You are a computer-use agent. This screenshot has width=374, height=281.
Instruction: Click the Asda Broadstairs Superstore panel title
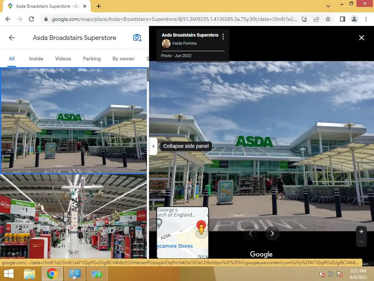pyautogui.click(x=75, y=38)
